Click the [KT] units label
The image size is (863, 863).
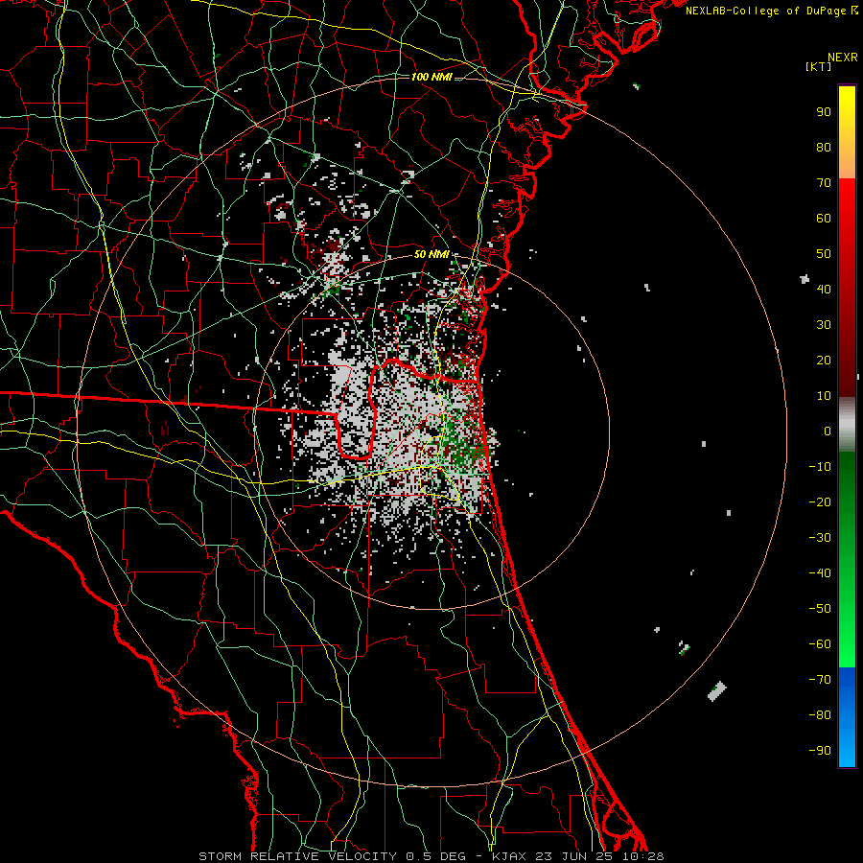[818, 66]
